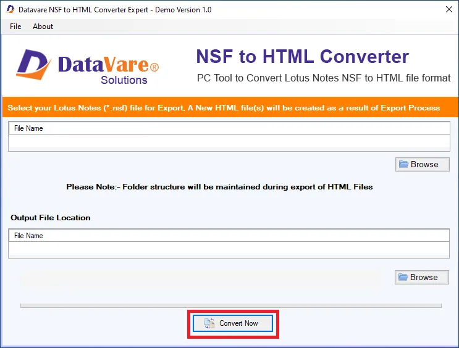This screenshot has height=348, width=459.
Task: Click the Please Note folder structure message
Action: (219, 187)
